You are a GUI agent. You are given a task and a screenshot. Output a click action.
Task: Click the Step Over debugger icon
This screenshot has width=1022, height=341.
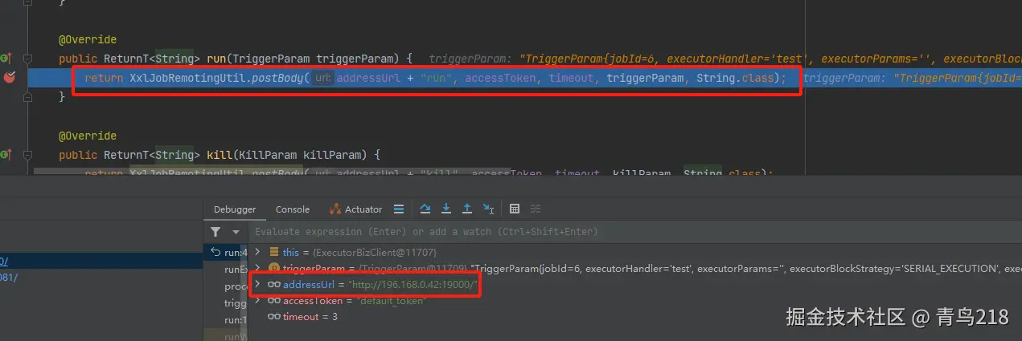(426, 209)
